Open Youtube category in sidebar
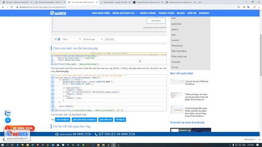The height and width of the screenshot is (147, 262). pyautogui.click(x=176, y=62)
